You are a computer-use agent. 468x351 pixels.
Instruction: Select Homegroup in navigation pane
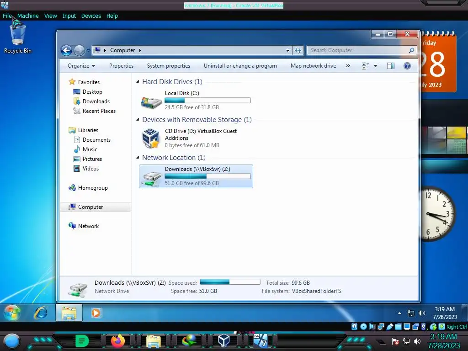click(93, 188)
